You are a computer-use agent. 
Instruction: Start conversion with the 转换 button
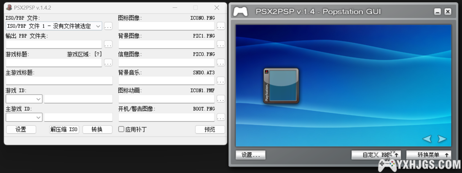(97, 129)
